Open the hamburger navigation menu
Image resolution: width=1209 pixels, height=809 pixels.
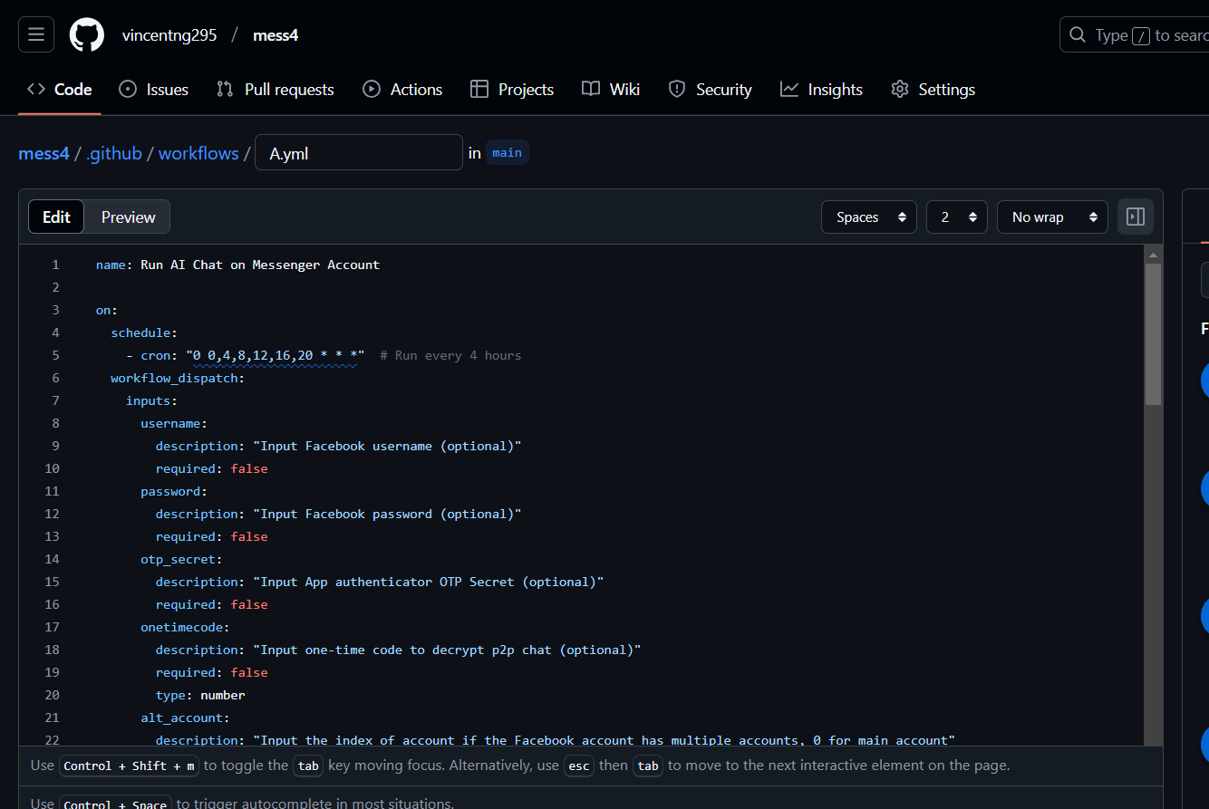[x=36, y=34]
